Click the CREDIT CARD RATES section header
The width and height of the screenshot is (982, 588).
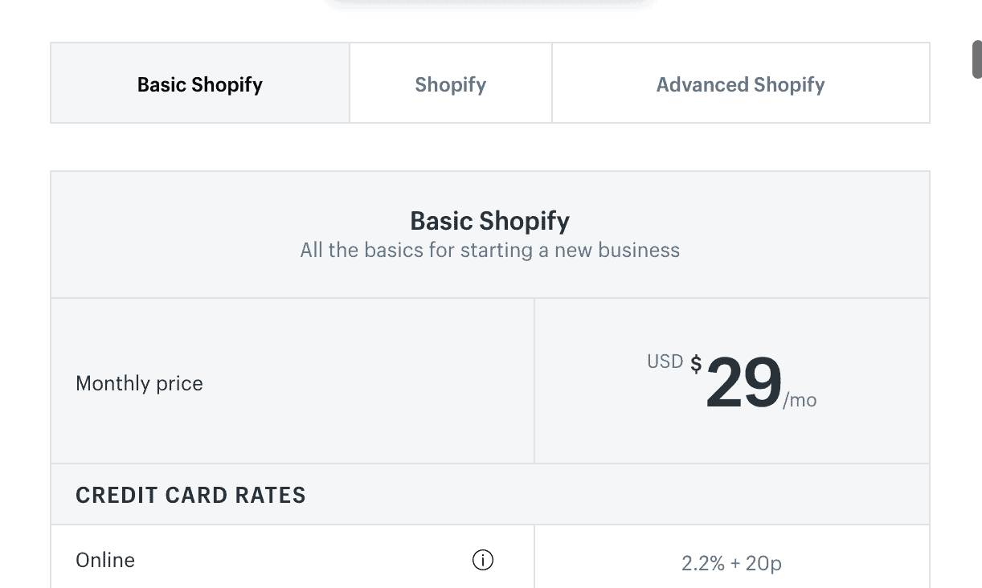[x=190, y=495]
